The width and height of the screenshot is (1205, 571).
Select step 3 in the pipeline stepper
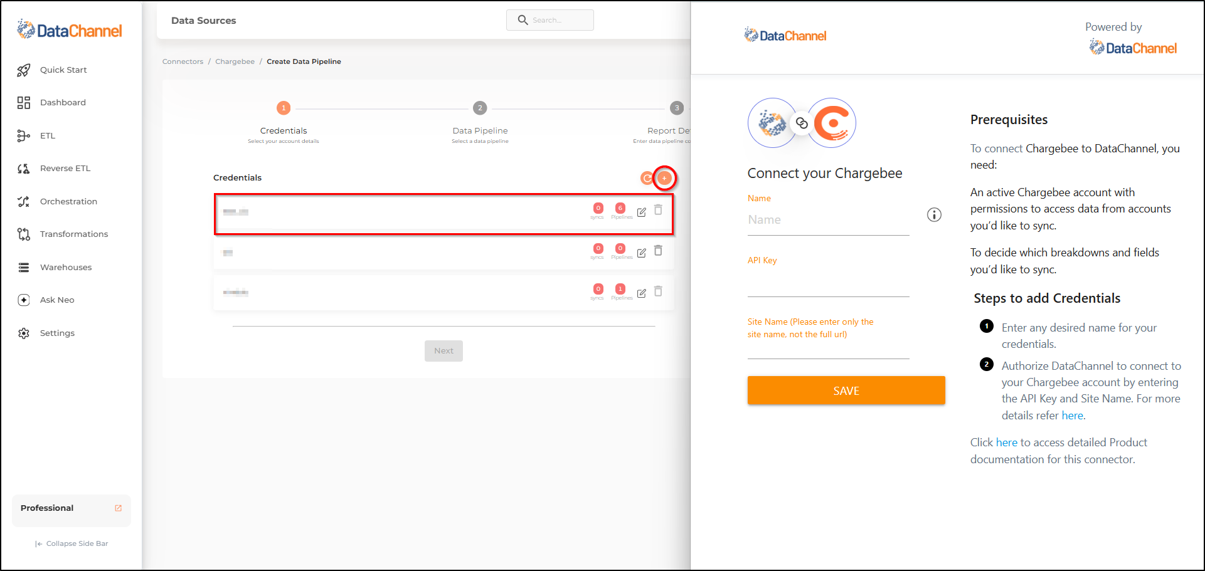[x=677, y=108]
